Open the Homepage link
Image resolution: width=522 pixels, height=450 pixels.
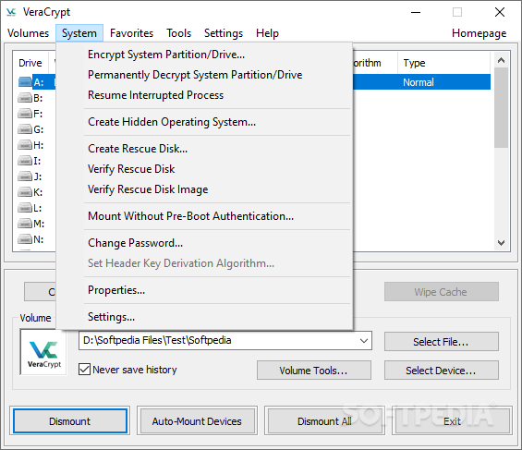[x=480, y=33]
